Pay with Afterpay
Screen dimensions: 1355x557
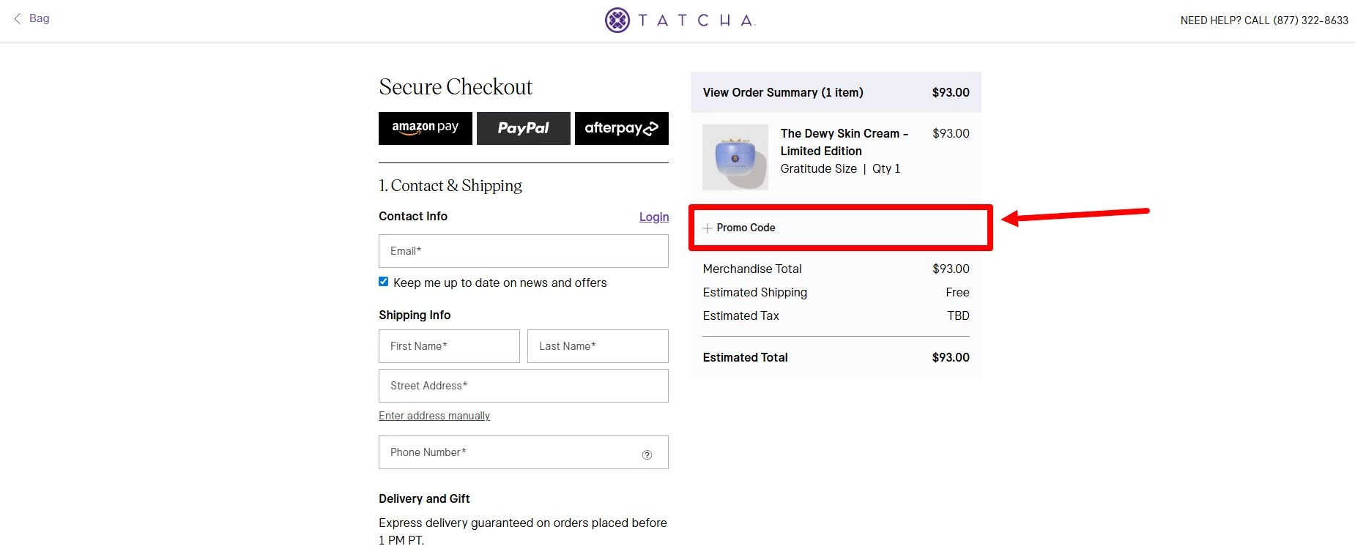pos(621,128)
